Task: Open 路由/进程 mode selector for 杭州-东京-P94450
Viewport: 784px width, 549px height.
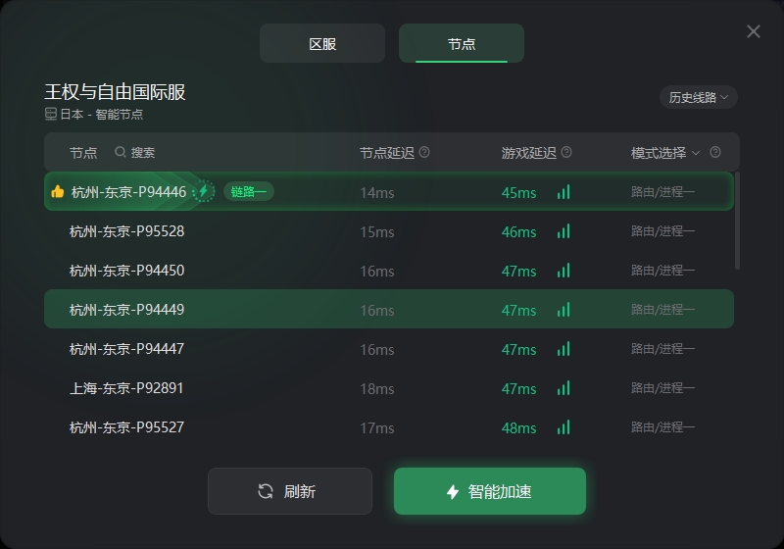Action: click(x=662, y=271)
